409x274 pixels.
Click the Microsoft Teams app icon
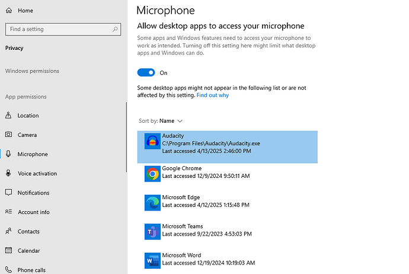152,232
